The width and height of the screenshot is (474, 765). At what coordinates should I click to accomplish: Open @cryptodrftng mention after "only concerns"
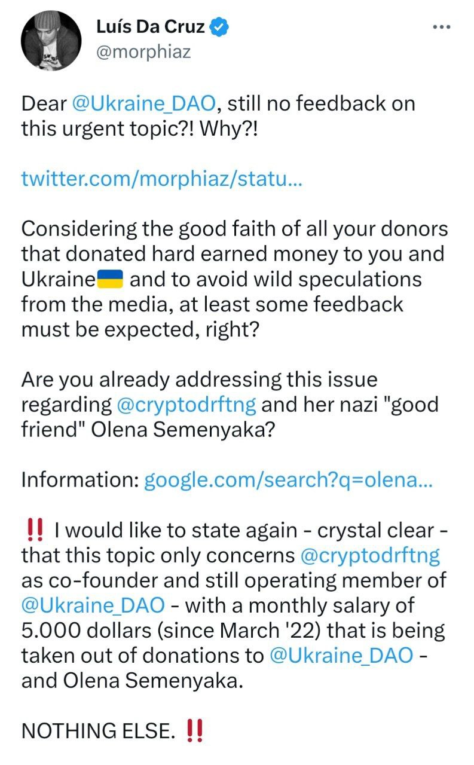[369, 555]
